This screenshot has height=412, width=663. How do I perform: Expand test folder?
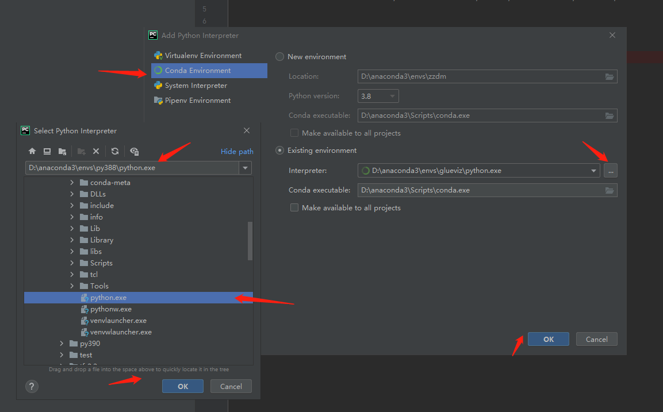[x=62, y=355]
